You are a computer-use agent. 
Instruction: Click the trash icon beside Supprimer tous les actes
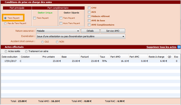(179, 47)
